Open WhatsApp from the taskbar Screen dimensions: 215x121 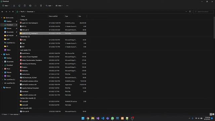(x=113, y=118)
